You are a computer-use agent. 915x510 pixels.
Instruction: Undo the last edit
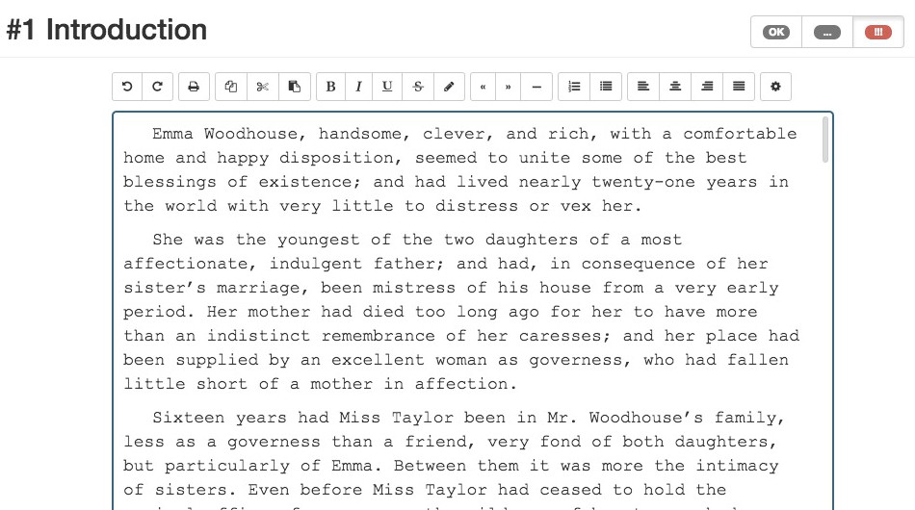click(126, 87)
